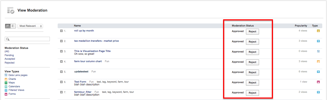Expand row 7 arrow for farmtour_filter
Viewport: 327px width, 100px height.
point(61,92)
